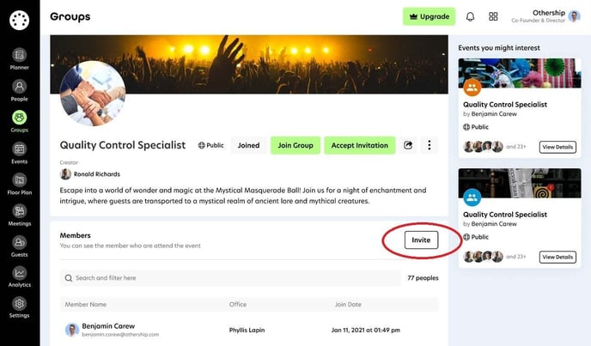
Task: View Details of first suggested event
Action: coord(557,147)
